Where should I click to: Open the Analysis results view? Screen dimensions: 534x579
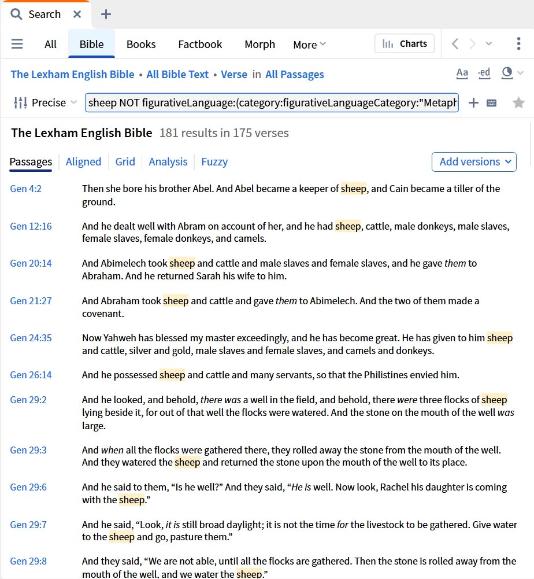tap(168, 162)
